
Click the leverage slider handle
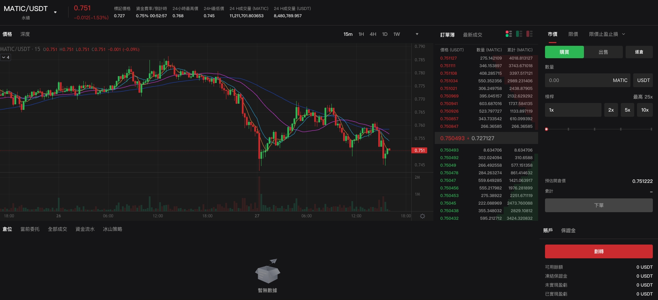tap(546, 129)
